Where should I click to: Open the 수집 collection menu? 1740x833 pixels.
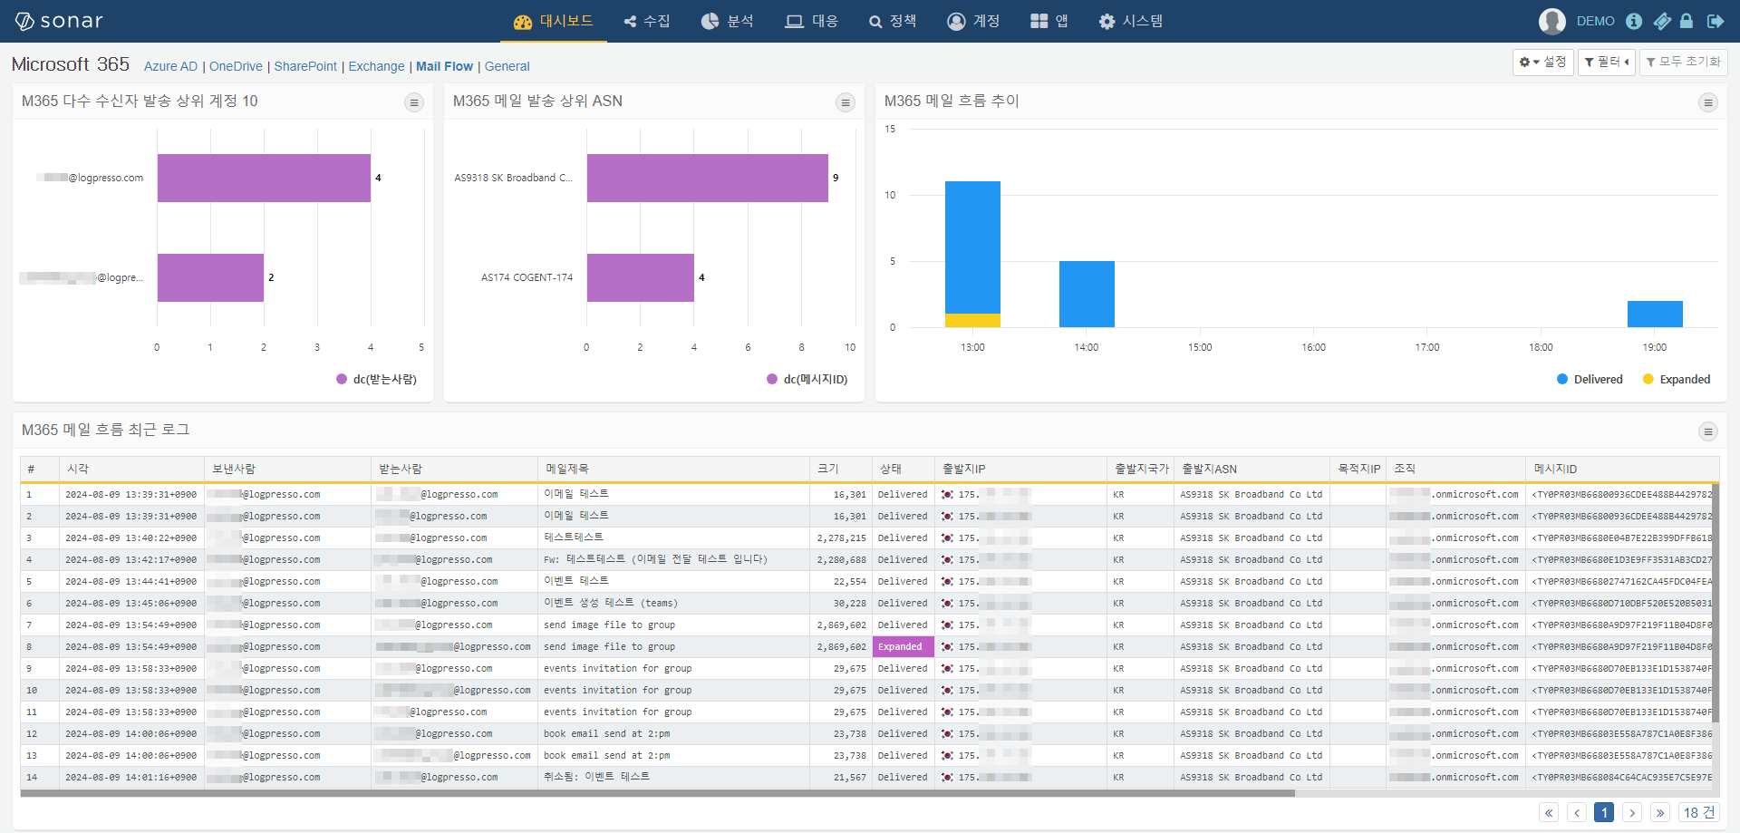point(647,21)
